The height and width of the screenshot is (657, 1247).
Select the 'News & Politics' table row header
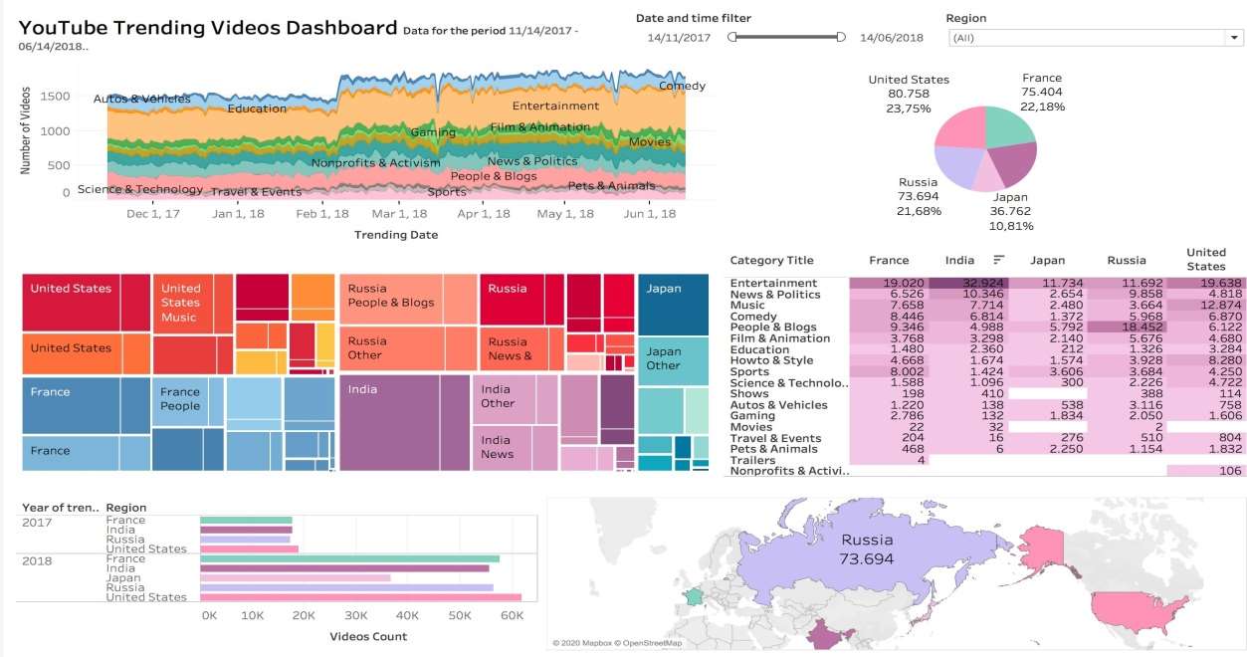[774, 294]
